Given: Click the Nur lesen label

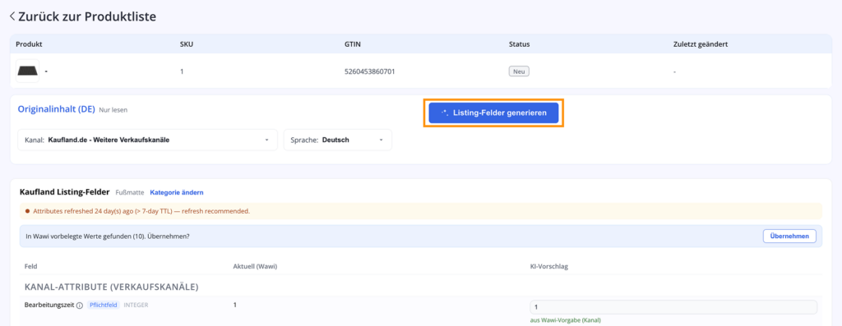Looking at the screenshot, I should point(113,110).
